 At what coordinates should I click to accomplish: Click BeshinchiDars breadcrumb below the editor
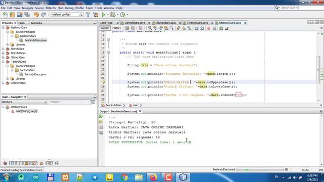point(113,106)
